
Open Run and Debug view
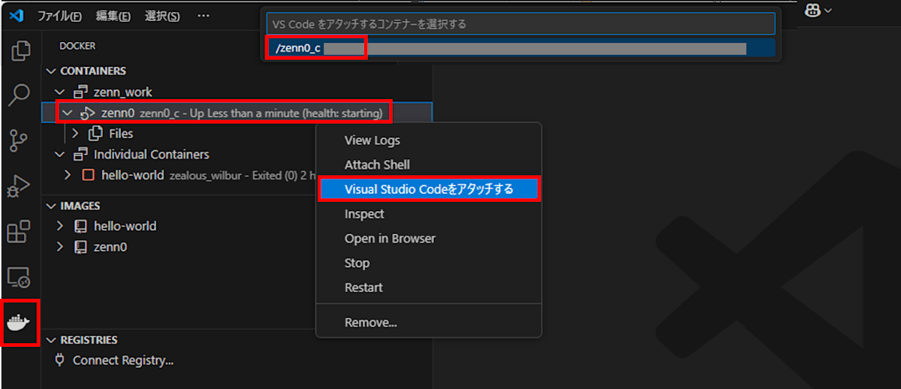pyautogui.click(x=18, y=185)
